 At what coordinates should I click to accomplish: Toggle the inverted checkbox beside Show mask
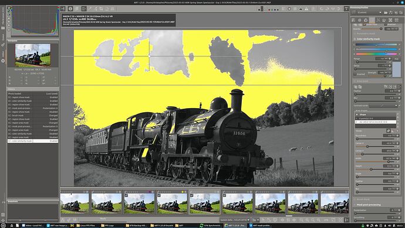tap(386, 25)
